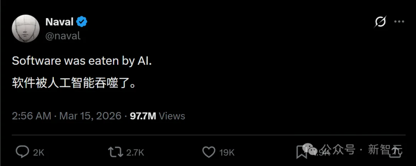
Task: Click the 2K replies count
Action: [x=39, y=153]
